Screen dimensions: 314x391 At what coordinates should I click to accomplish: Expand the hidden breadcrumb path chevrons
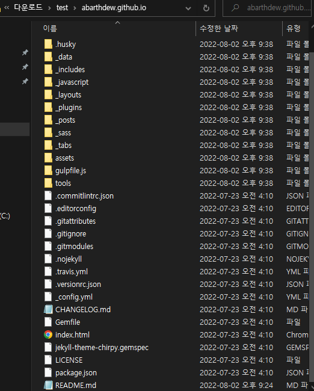point(7,8)
